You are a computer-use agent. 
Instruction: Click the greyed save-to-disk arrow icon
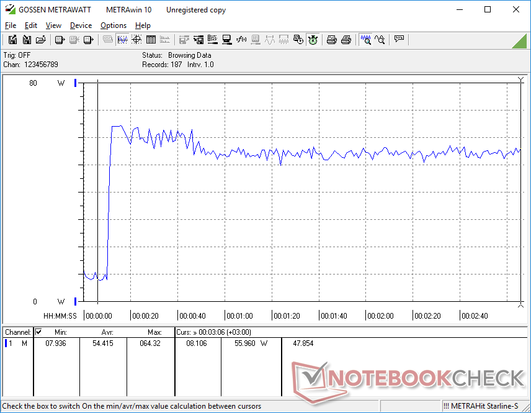pyautogui.click(x=184, y=40)
